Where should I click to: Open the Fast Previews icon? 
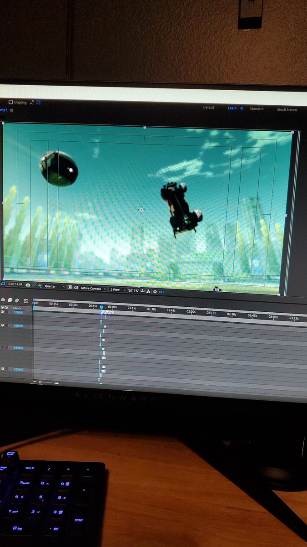coord(136,290)
